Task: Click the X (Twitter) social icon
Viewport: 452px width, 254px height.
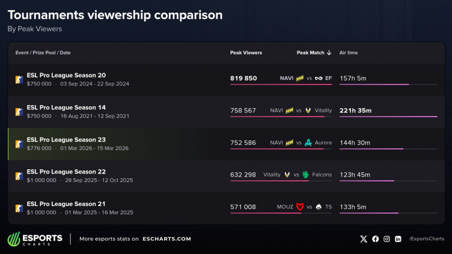Action: coord(363,239)
